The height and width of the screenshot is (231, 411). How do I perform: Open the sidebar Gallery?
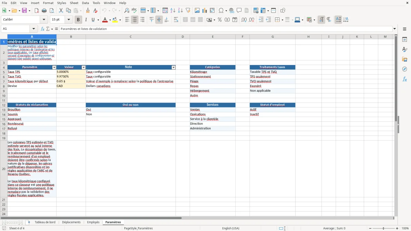[404, 60]
